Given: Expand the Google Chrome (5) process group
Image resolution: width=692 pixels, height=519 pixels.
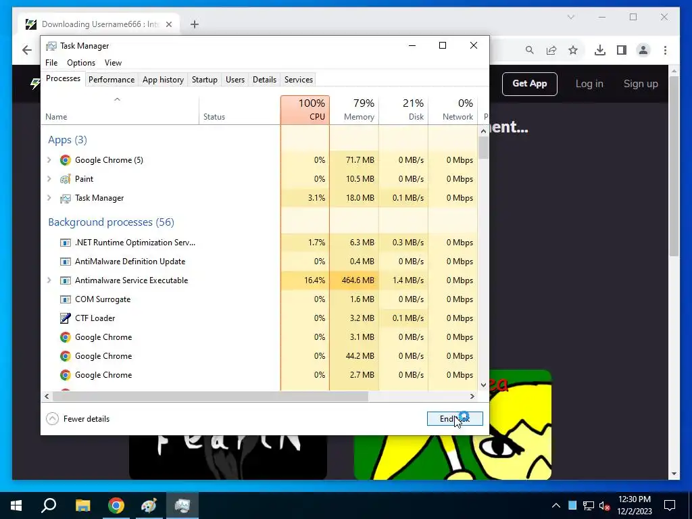Looking at the screenshot, I should click(x=49, y=160).
